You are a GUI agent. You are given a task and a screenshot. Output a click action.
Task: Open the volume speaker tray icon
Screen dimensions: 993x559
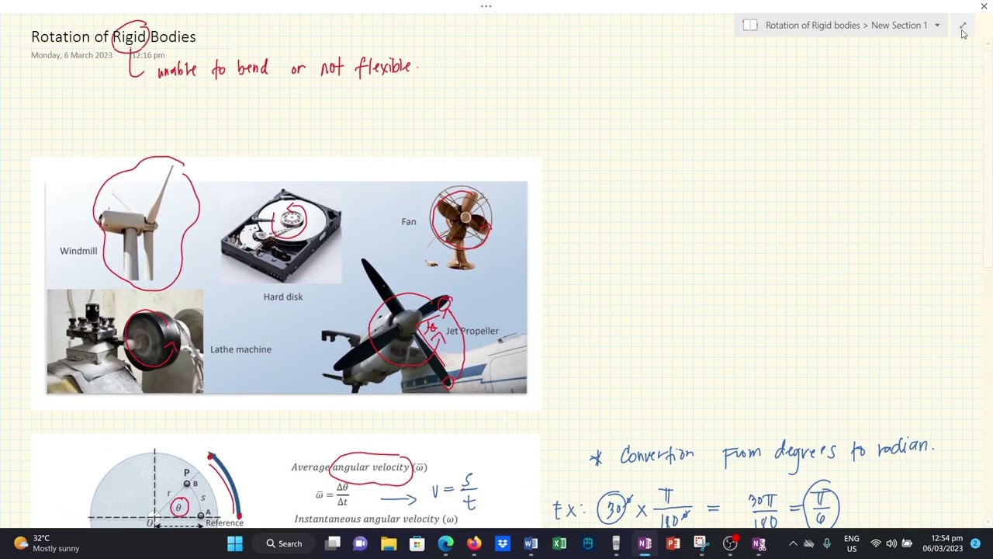891,543
